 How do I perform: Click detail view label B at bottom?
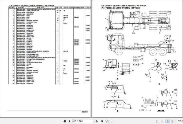pos(118,111)
